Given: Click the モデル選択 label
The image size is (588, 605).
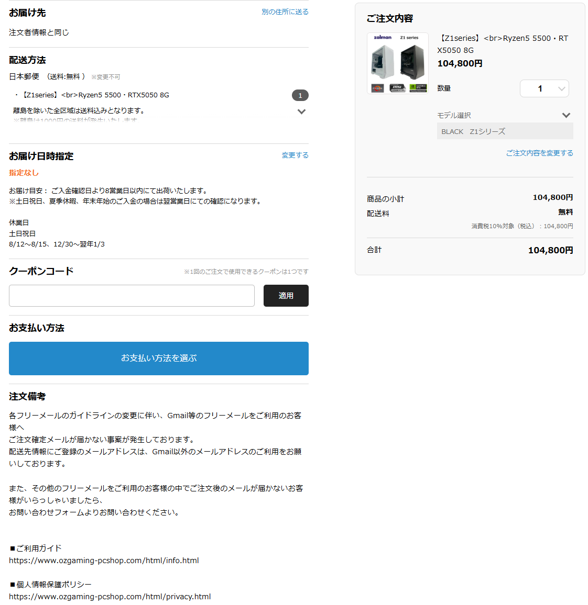Looking at the screenshot, I should coord(454,115).
